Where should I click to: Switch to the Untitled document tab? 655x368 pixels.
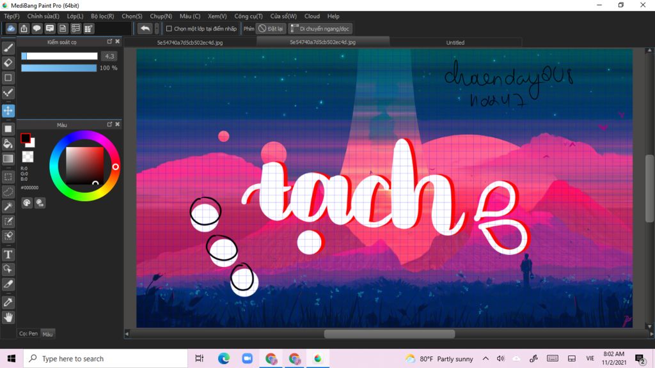click(x=455, y=43)
